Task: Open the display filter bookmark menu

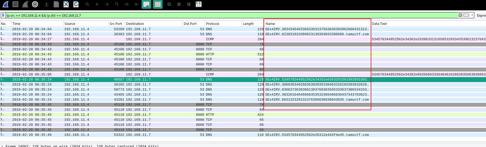Action: (x=3, y=15)
